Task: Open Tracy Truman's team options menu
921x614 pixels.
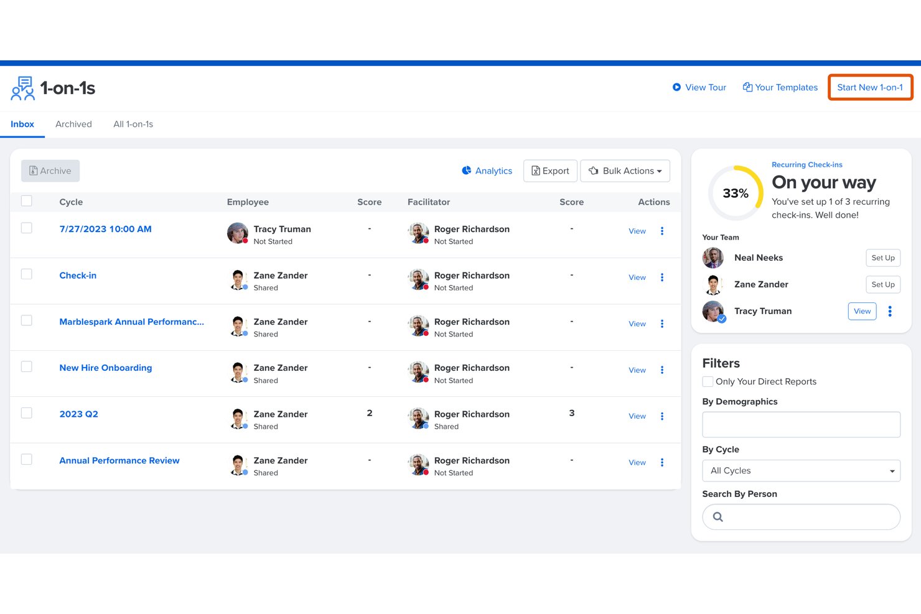Action: 890,311
